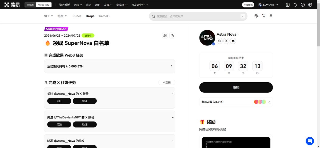
Task: Open the 发现 dropdown menu
Action: click(x=108, y=5)
